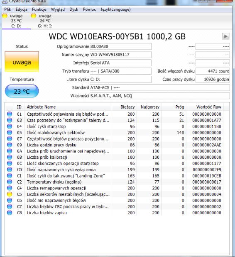Viewport: 235px width, 257px height.
Task: Click blue status icon of attribute 01
Action: (10, 114)
